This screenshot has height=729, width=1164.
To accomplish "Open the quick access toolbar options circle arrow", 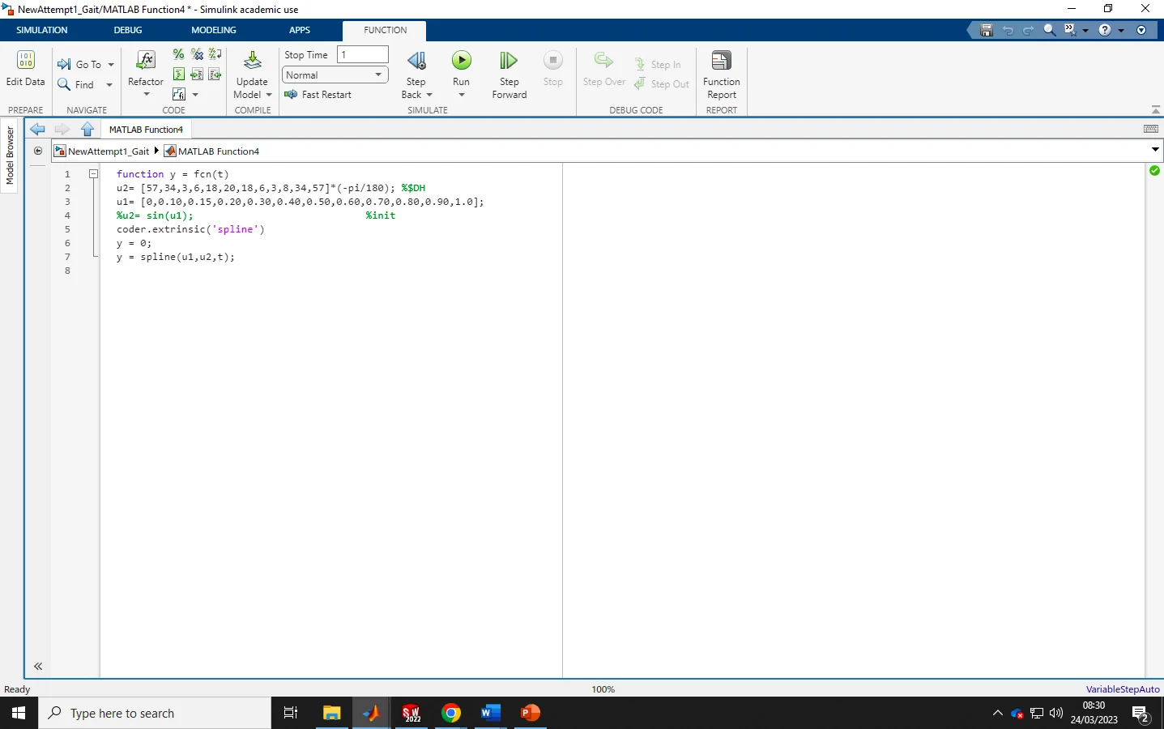I will [x=1141, y=30].
